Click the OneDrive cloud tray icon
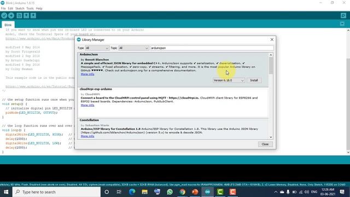 (282, 192)
